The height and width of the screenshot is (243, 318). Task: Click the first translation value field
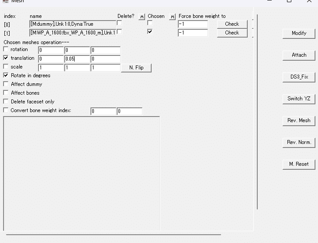coord(51,59)
